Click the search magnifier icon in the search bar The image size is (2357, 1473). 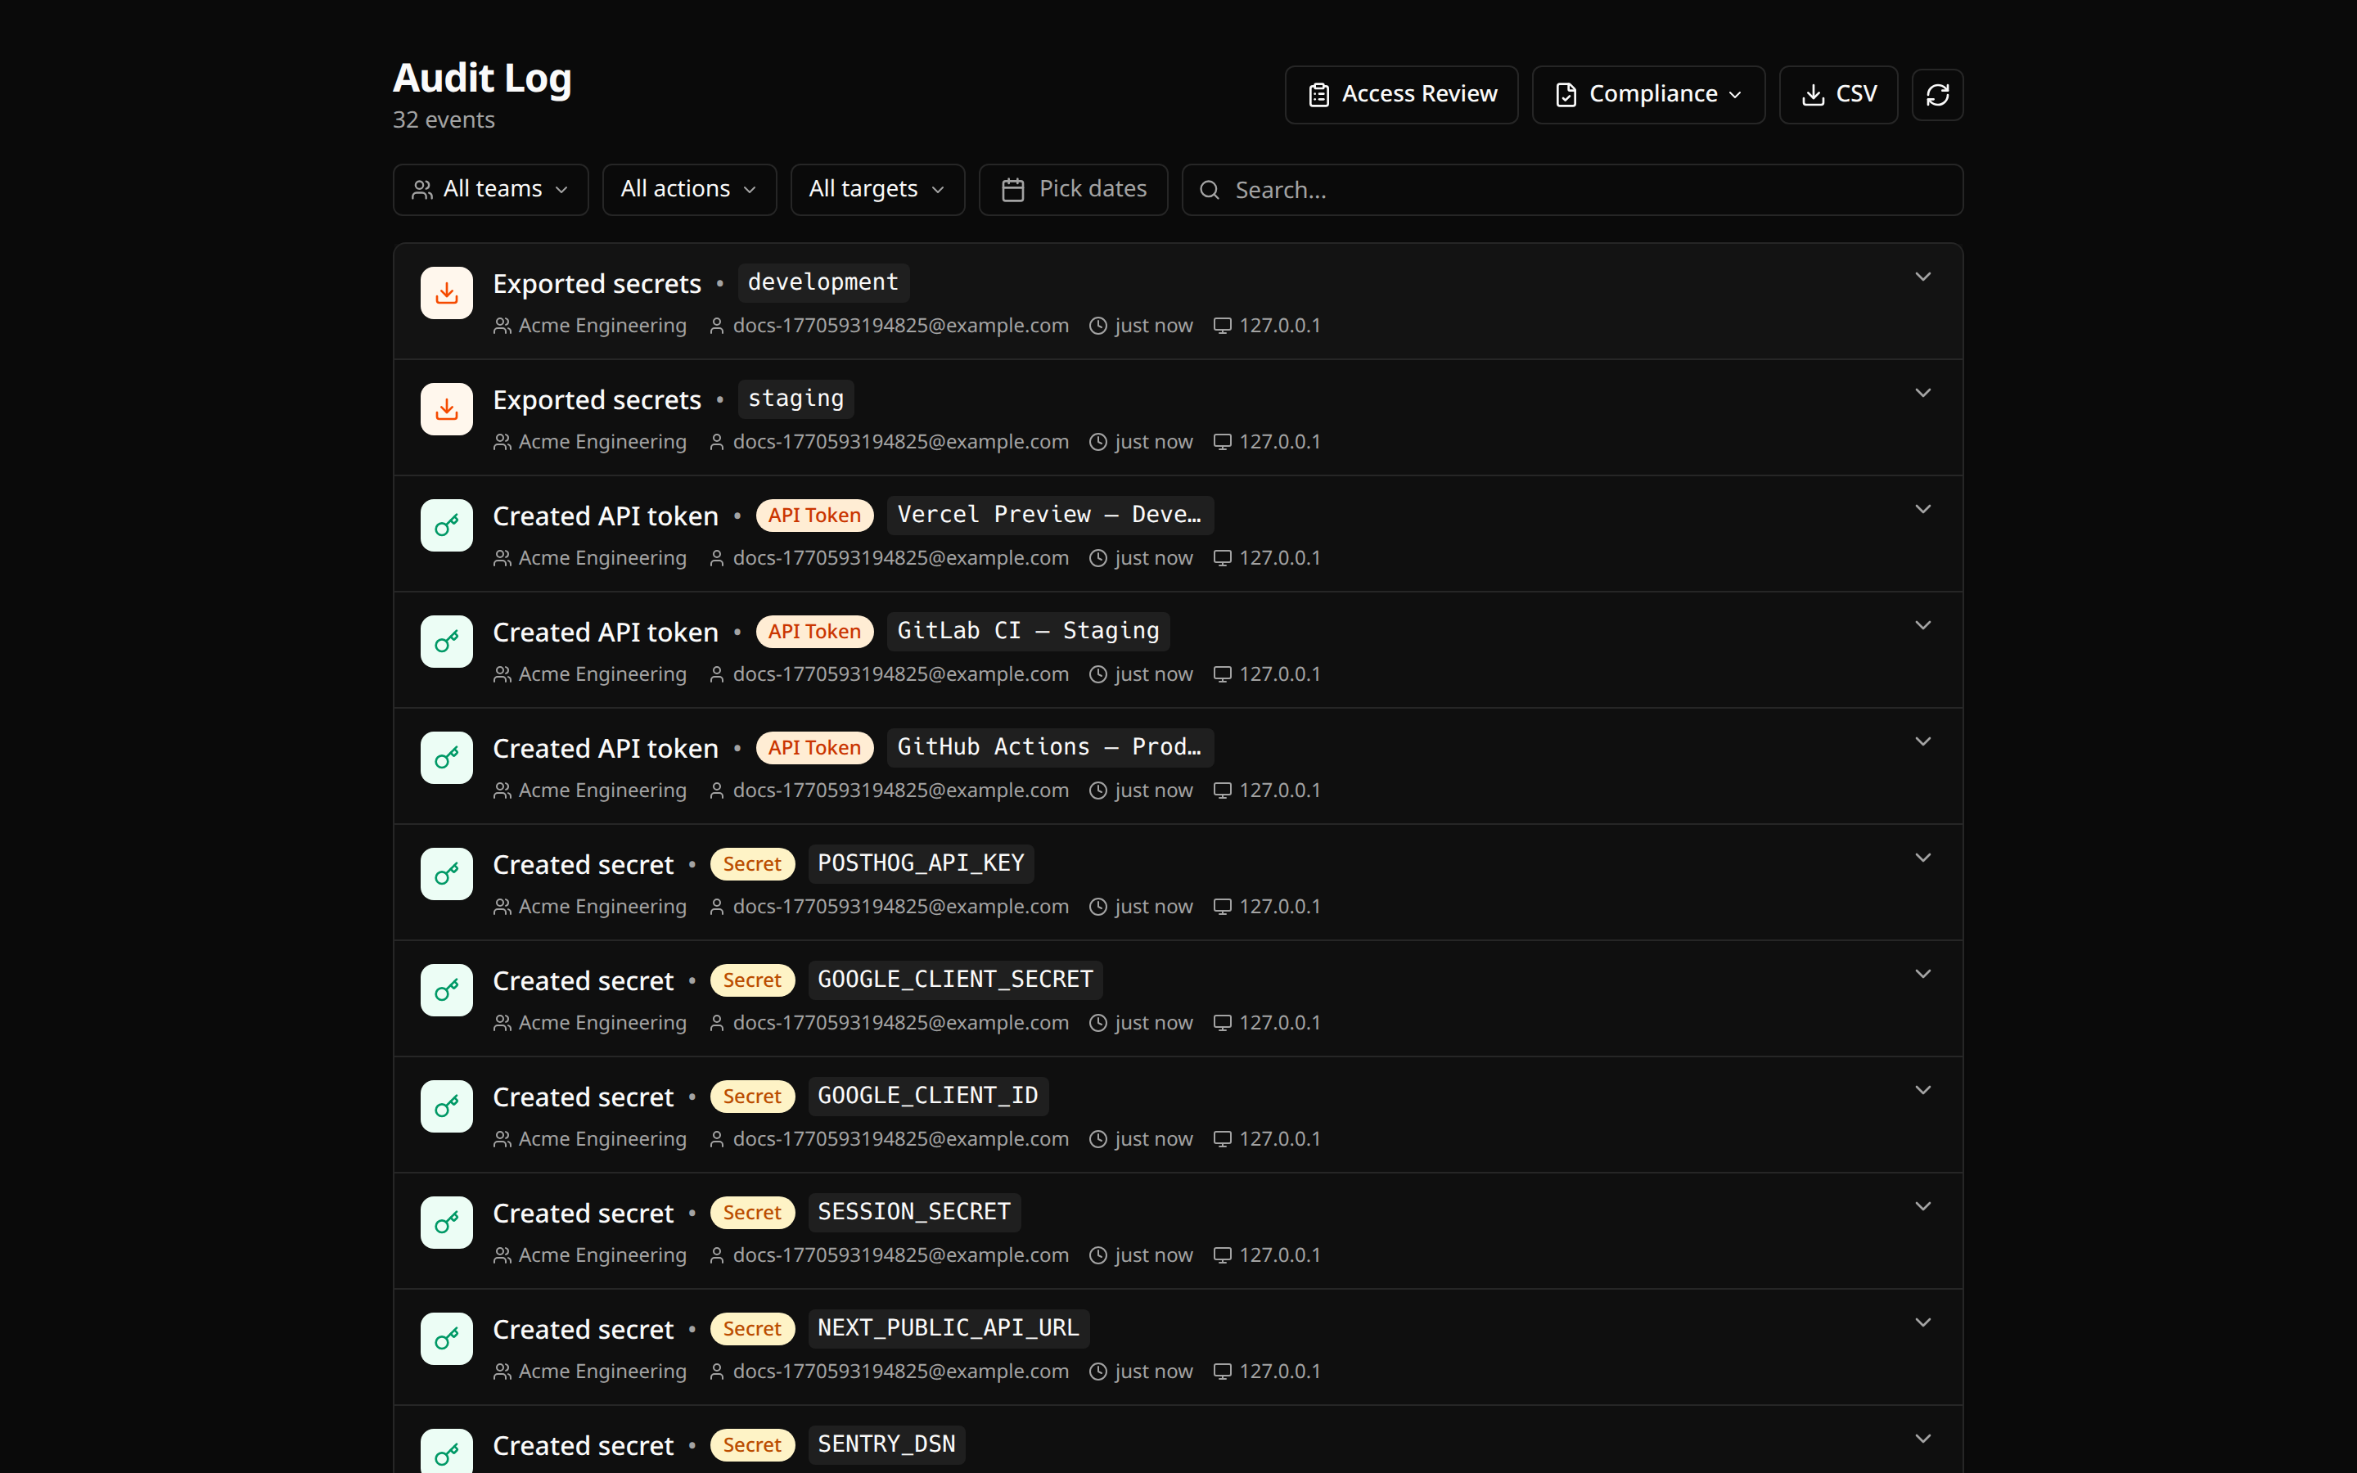click(x=1209, y=190)
